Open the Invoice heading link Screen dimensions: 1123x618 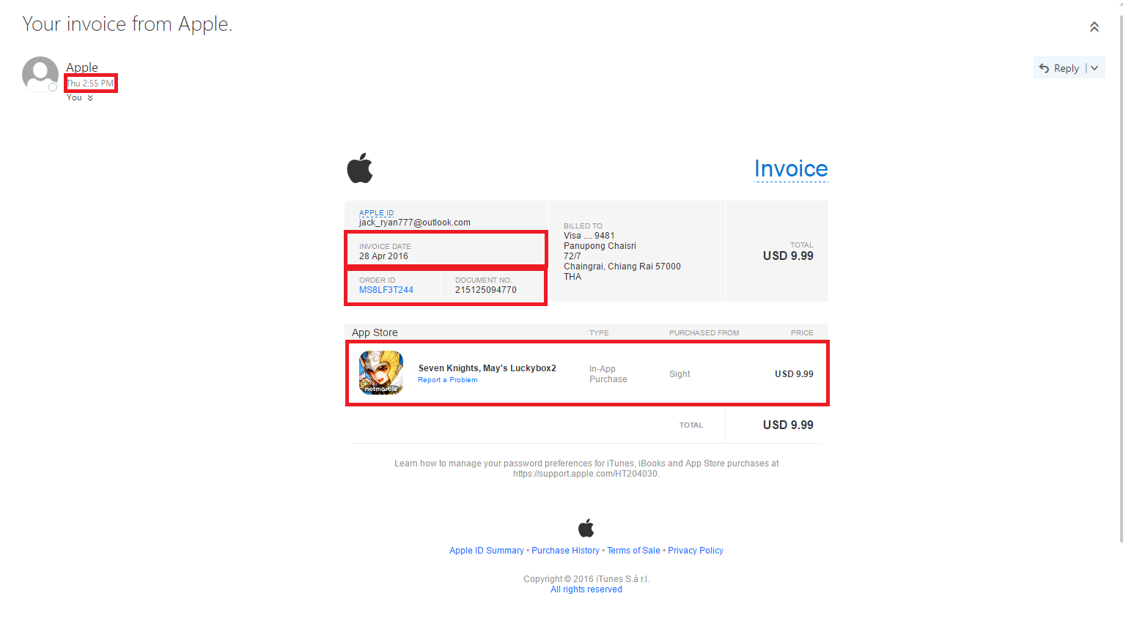[x=791, y=169]
